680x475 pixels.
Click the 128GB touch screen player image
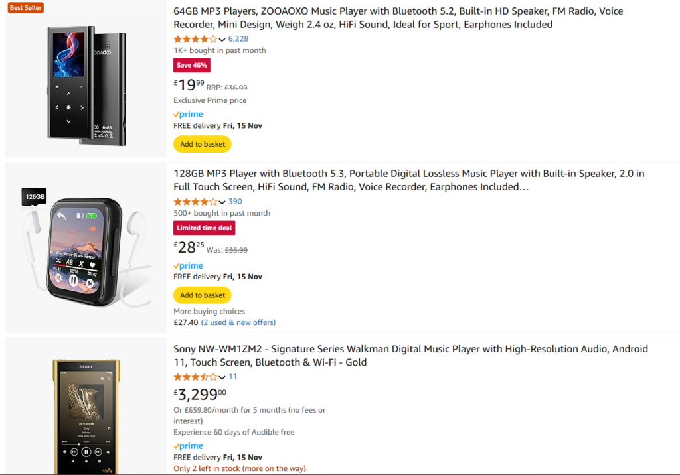tap(84, 247)
